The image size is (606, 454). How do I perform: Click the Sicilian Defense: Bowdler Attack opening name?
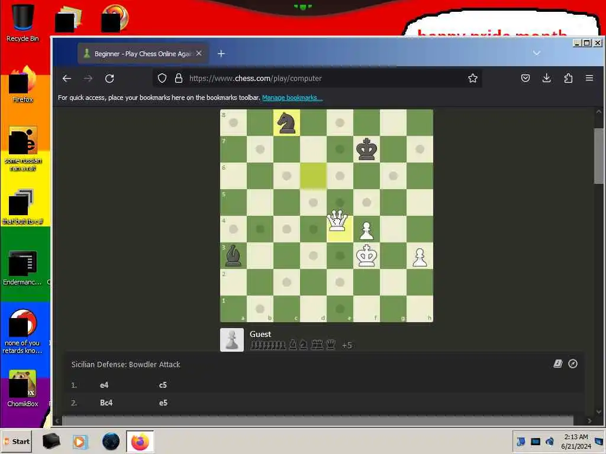pyautogui.click(x=125, y=364)
